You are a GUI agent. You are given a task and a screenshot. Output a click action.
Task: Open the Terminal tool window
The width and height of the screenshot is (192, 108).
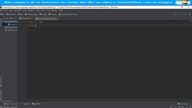point(25,104)
